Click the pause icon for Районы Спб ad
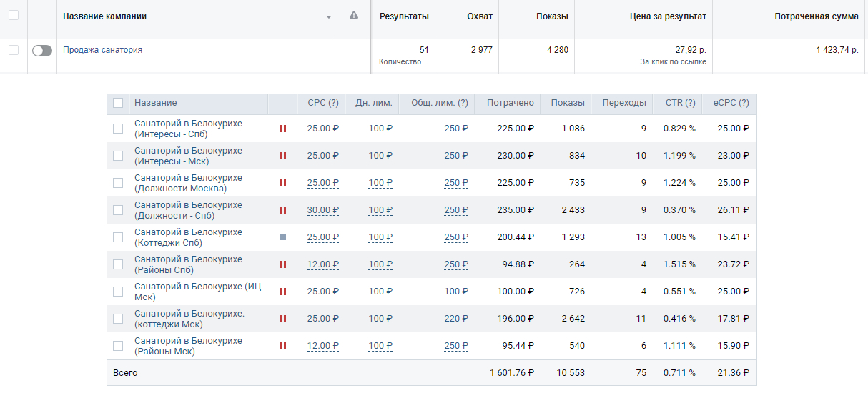Screen dimensions: 868x398 click(283, 264)
